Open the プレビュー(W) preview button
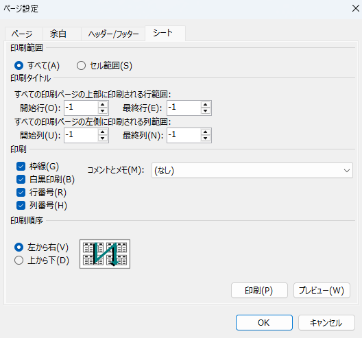Screen dimensions: 362x338 322,291
